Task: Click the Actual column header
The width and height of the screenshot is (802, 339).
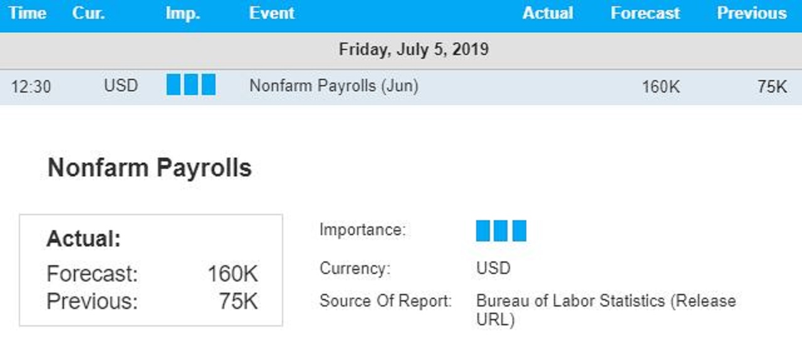Action: point(548,13)
